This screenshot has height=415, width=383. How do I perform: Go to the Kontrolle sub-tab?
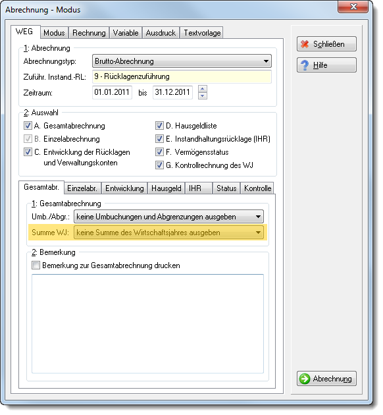(257, 188)
